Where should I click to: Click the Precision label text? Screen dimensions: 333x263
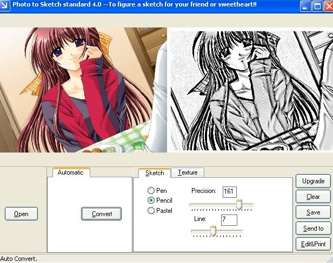[204, 191]
